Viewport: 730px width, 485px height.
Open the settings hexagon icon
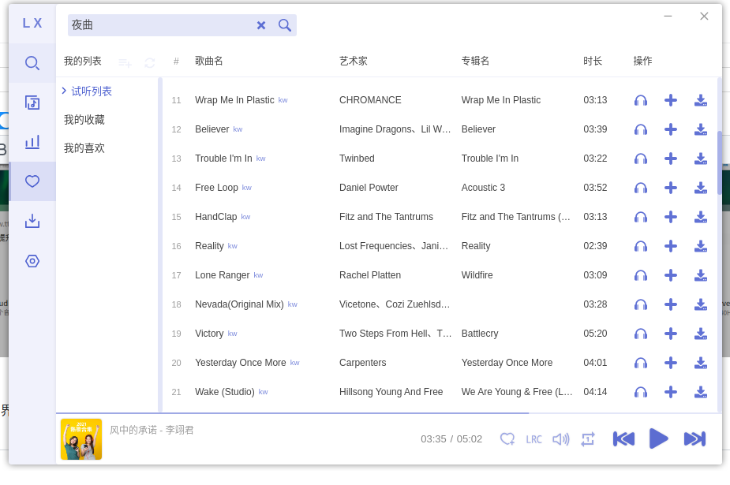(x=32, y=261)
